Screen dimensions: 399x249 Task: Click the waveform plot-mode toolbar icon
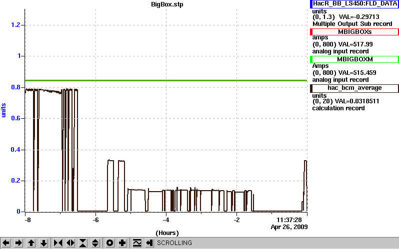coord(137,243)
